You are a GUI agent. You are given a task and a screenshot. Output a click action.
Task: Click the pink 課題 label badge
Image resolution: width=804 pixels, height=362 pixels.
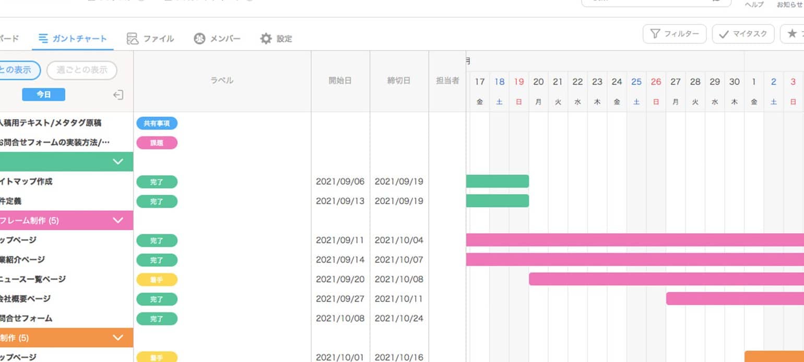coord(157,143)
